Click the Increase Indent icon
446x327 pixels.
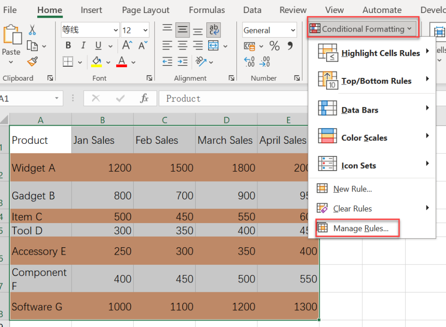[x=183, y=61]
